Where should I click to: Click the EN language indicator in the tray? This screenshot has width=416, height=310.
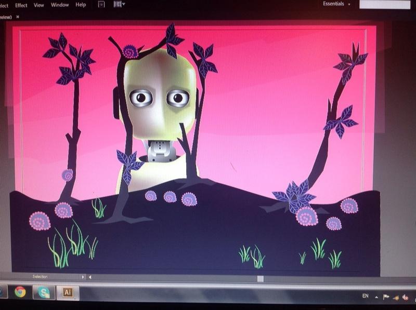366,296
